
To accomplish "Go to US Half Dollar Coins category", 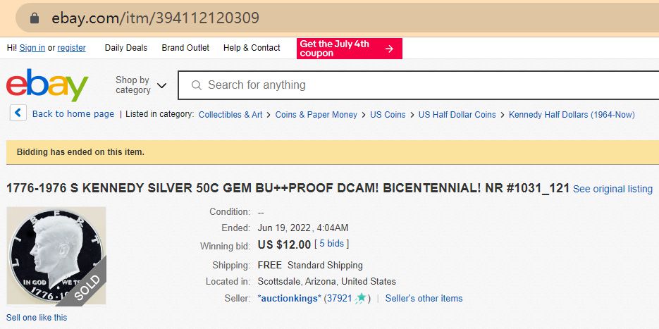I will [x=457, y=114].
